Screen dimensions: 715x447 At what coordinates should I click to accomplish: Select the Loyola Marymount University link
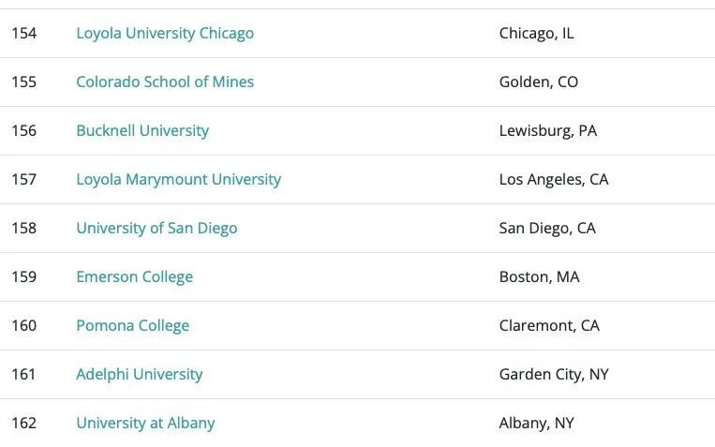point(178,180)
